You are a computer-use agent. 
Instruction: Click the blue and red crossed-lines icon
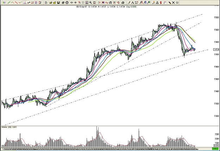click(103, 2)
